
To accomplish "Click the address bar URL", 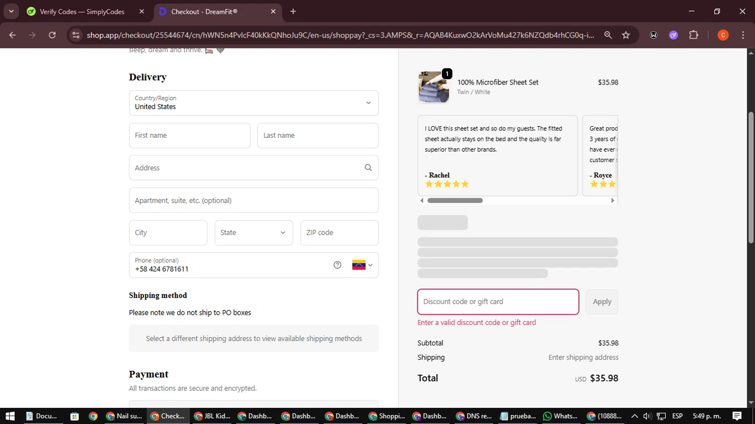I will (x=340, y=35).
